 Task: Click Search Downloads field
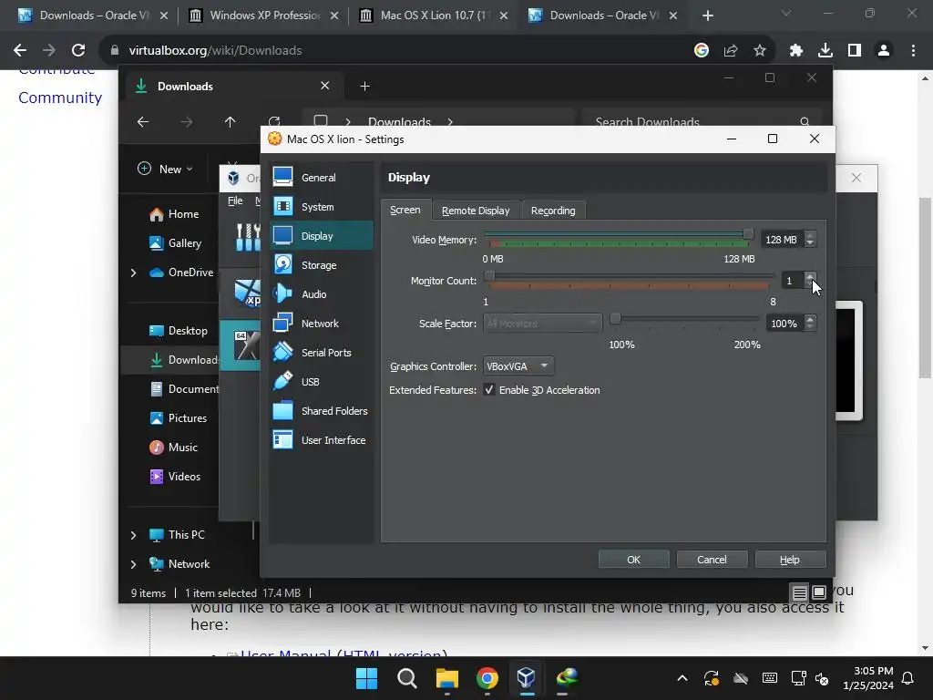[x=702, y=122]
